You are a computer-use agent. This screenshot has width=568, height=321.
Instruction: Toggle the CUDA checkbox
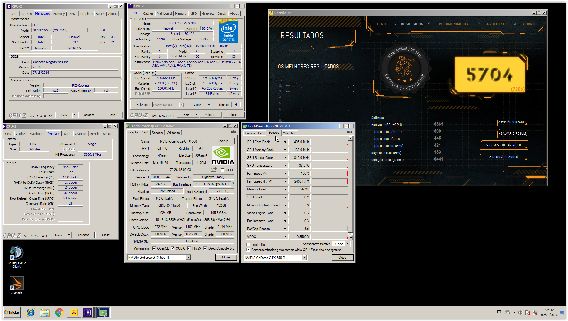172,248
